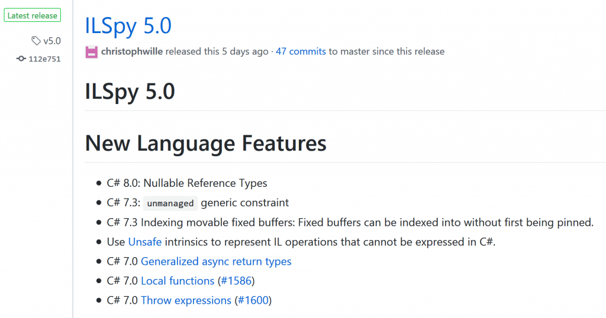The height and width of the screenshot is (318, 606).
Task: Open issue #1600
Action: [x=253, y=300]
